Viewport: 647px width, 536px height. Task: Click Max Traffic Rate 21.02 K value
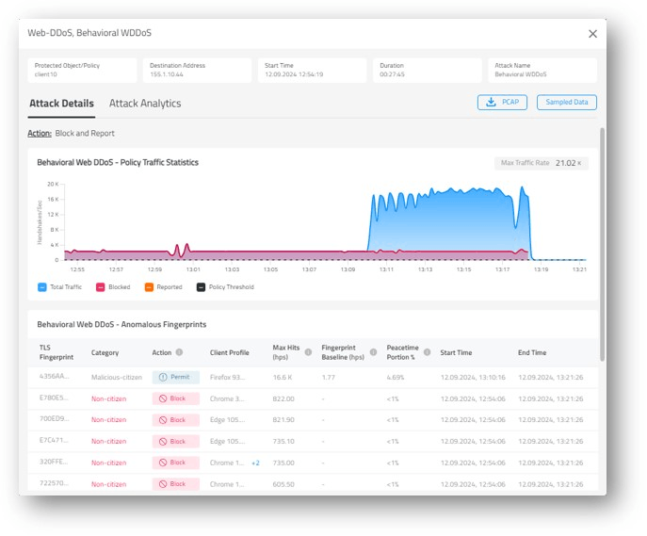(568, 163)
